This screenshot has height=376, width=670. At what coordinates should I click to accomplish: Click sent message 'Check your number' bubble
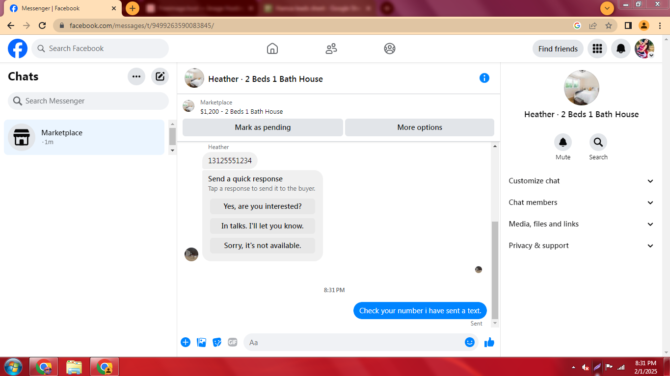click(x=420, y=311)
